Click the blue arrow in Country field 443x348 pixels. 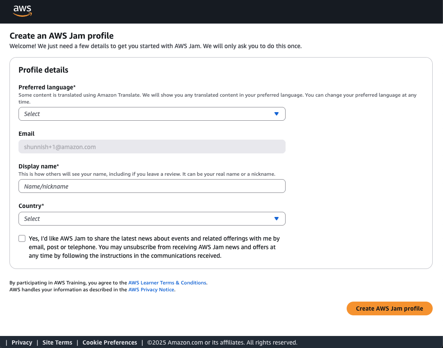pyautogui.click(x=277, y=219)
